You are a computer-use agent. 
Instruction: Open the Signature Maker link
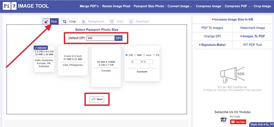click(212, 45)
